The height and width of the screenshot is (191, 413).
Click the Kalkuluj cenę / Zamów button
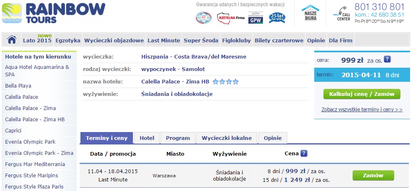(x=362, y=94)
